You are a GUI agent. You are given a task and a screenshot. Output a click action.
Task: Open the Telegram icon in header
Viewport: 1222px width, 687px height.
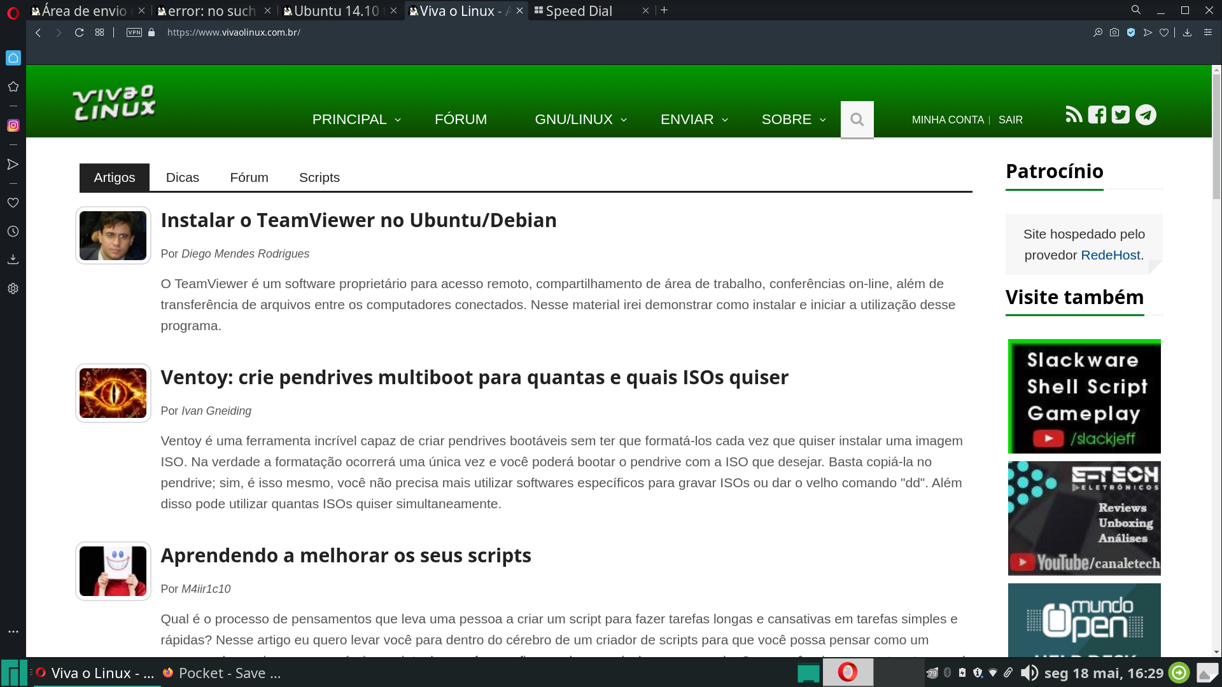(x=1146, y=114)
